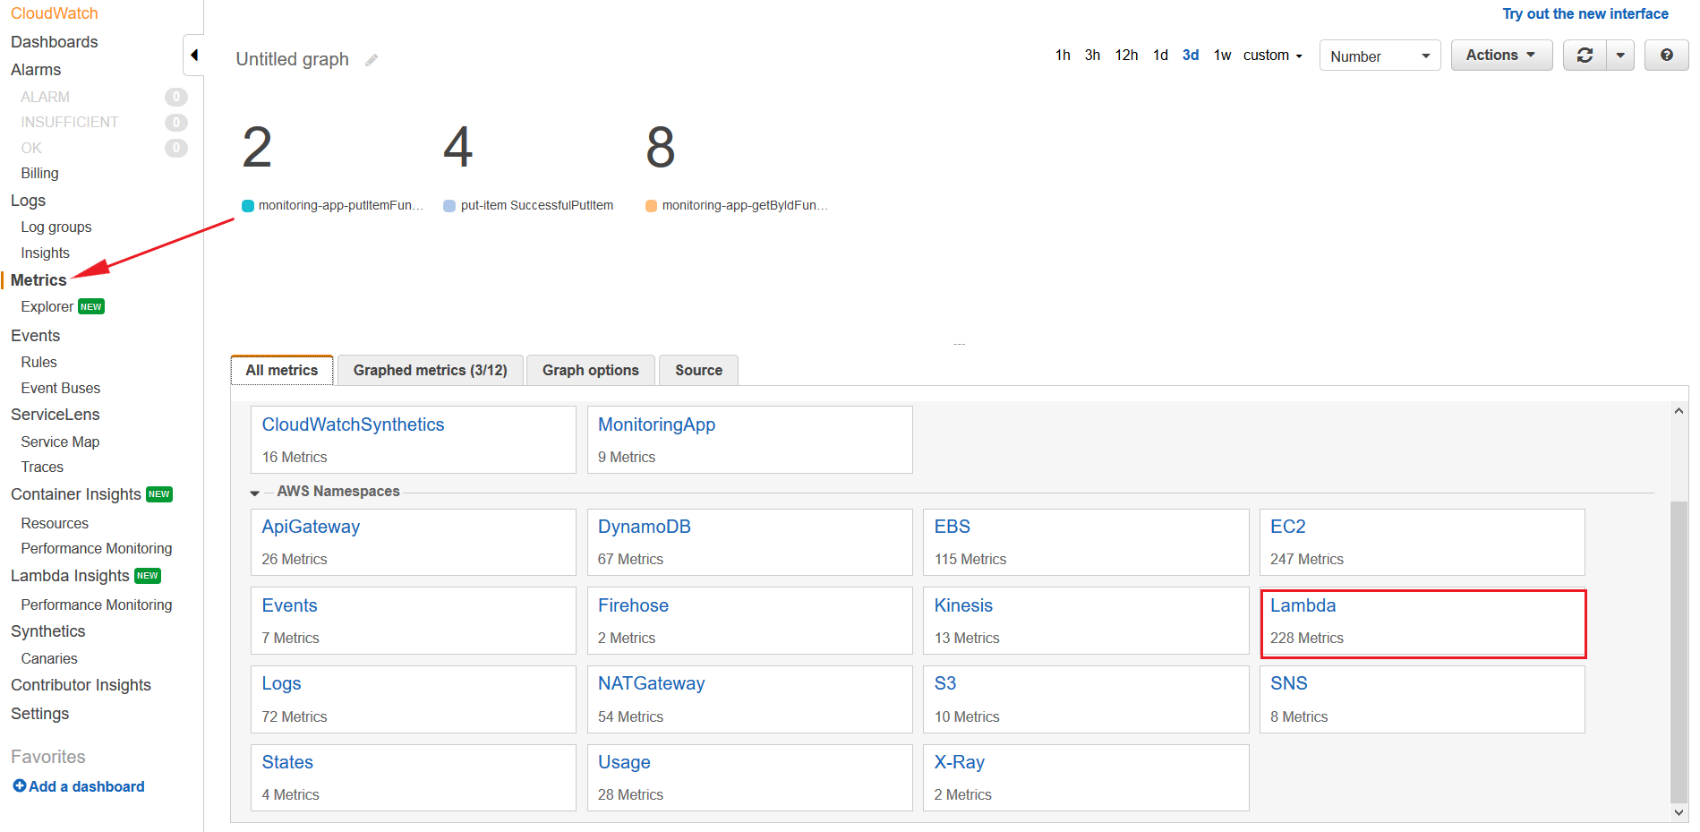
Task: Open S3 namespace
Action: (x=1086, y=699)
